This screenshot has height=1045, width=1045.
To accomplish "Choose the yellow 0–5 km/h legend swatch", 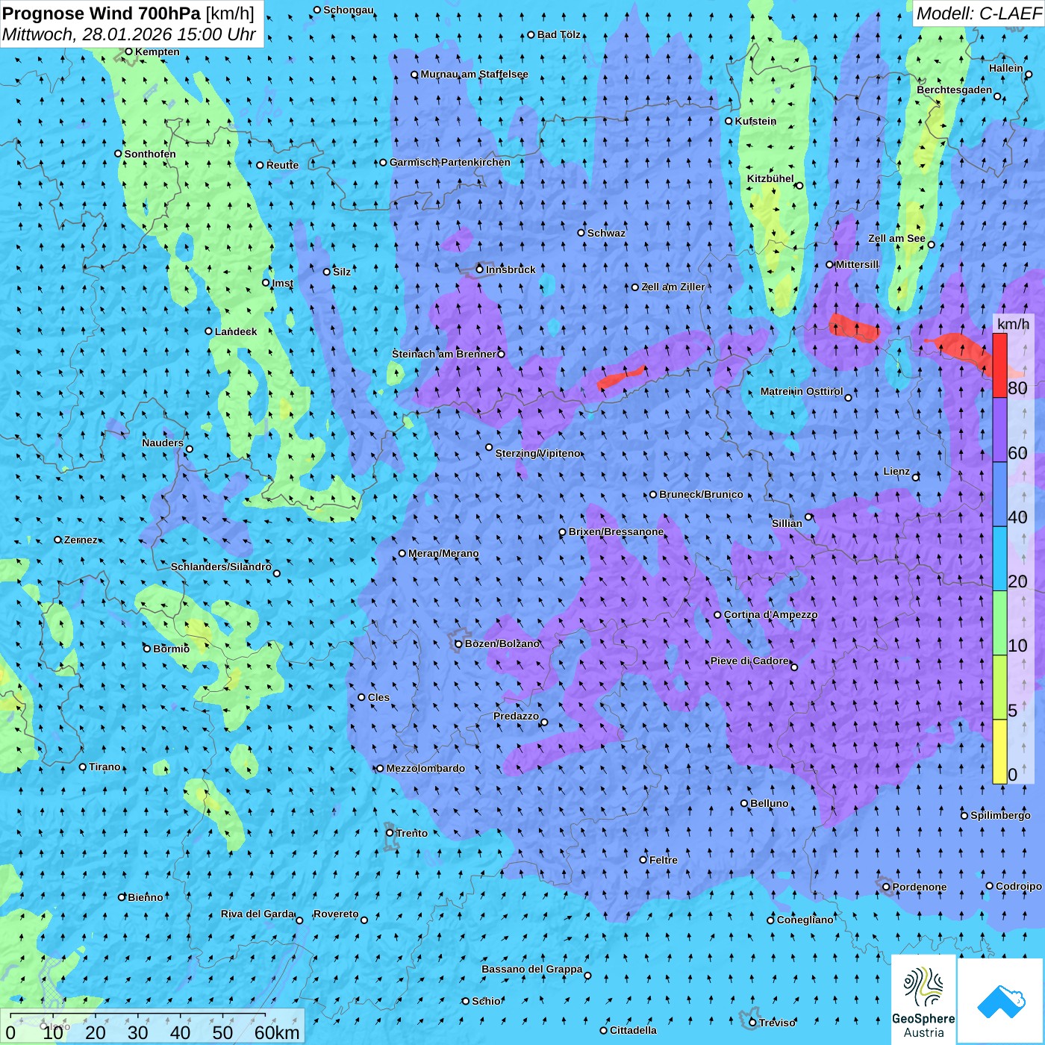I will click(x=999, y=752).
